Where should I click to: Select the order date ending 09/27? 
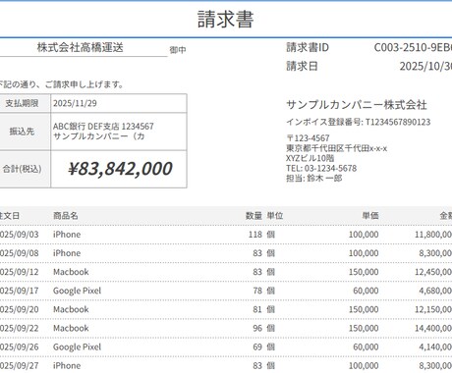pyautogui.click(x=20, y=366)
